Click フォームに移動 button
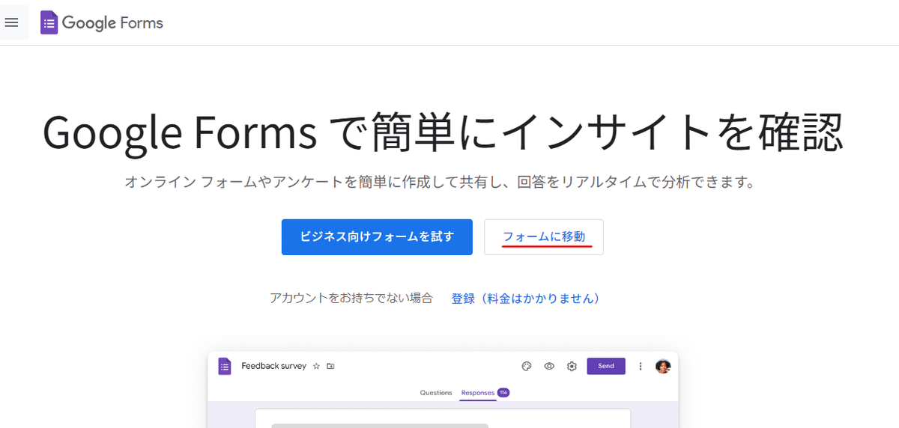The image size is (899, 428). [x=544, y=237]
